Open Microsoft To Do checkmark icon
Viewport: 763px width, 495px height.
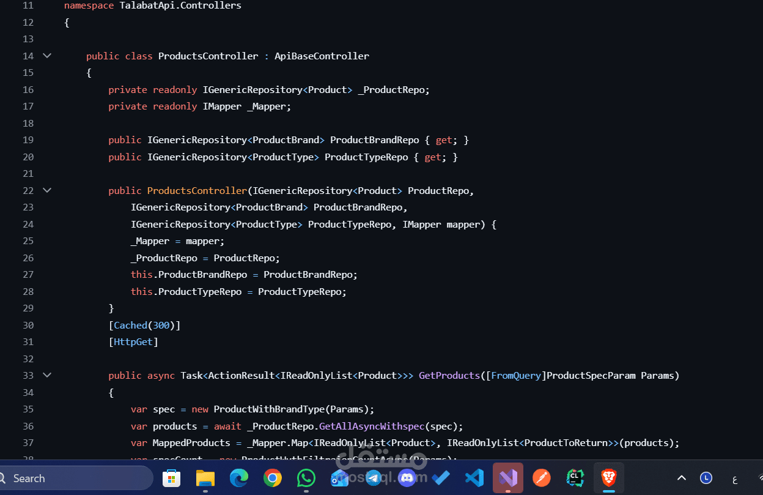[x=440, y=478]
